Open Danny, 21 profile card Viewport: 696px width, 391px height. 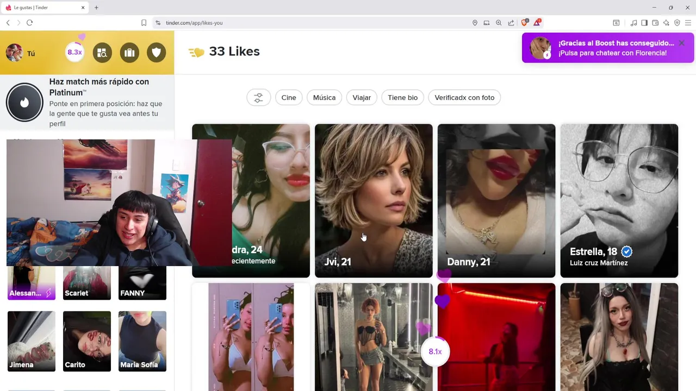click(x=496, y=201)
